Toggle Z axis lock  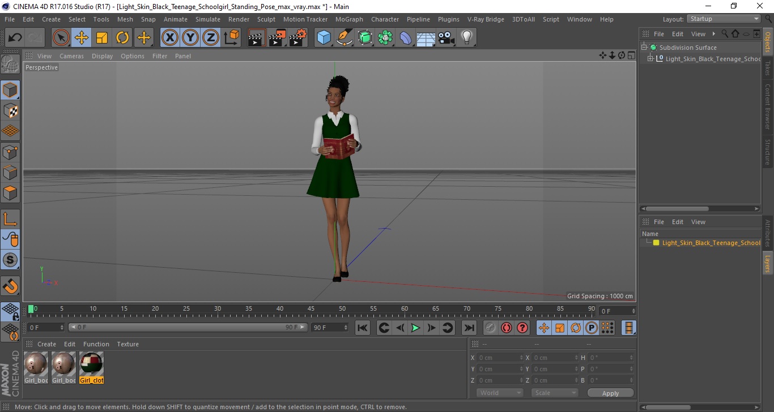(x=211, y=38)
